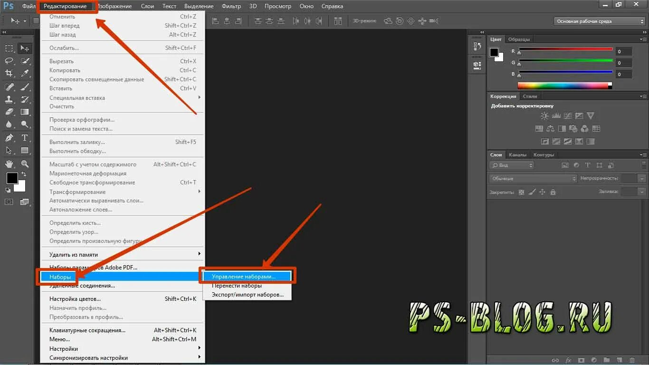The width and height of the screenshot is (649, 365).
Task: Select the Horizontal Type tool
Action: (x=25, y=138)
